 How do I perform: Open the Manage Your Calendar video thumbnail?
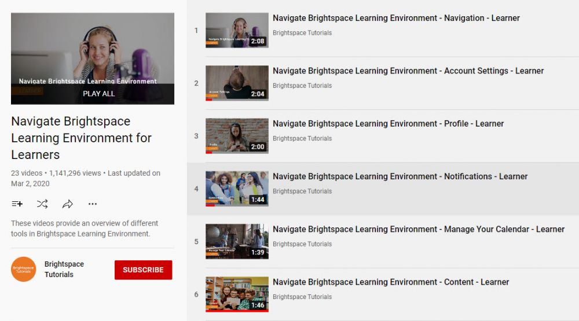tap(237, 241)
